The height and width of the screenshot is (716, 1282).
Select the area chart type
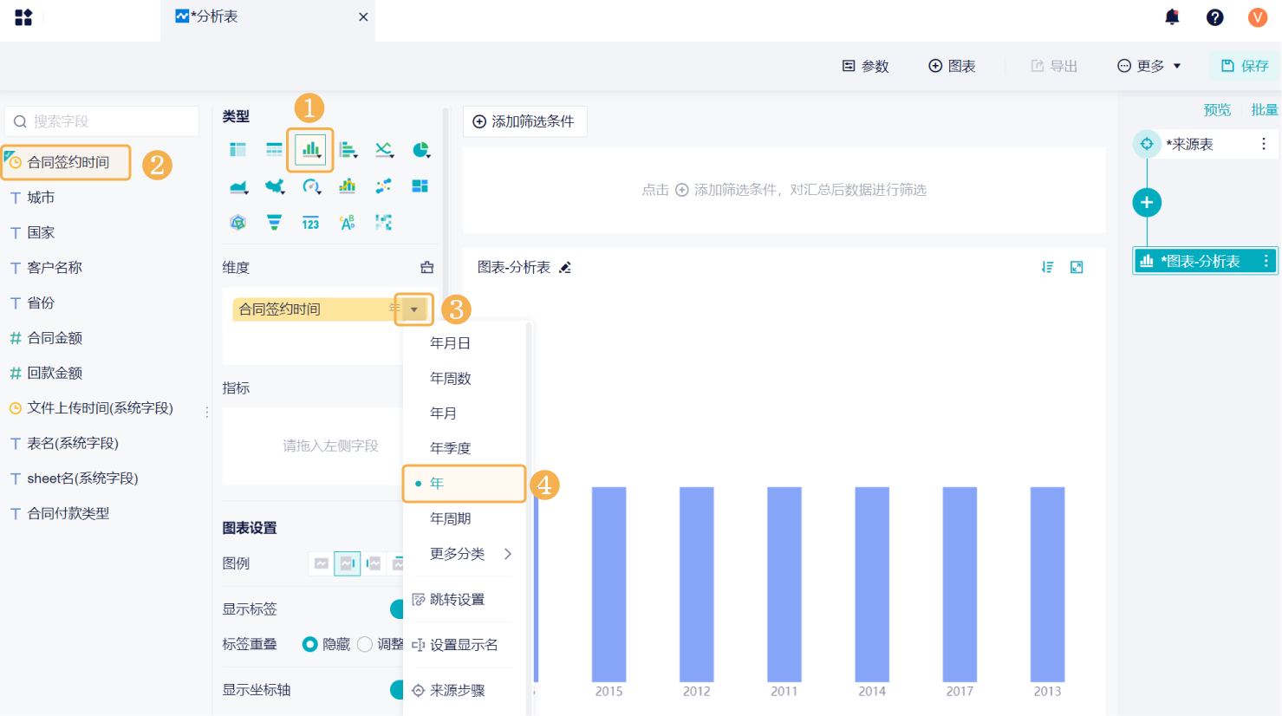[238, 186]
